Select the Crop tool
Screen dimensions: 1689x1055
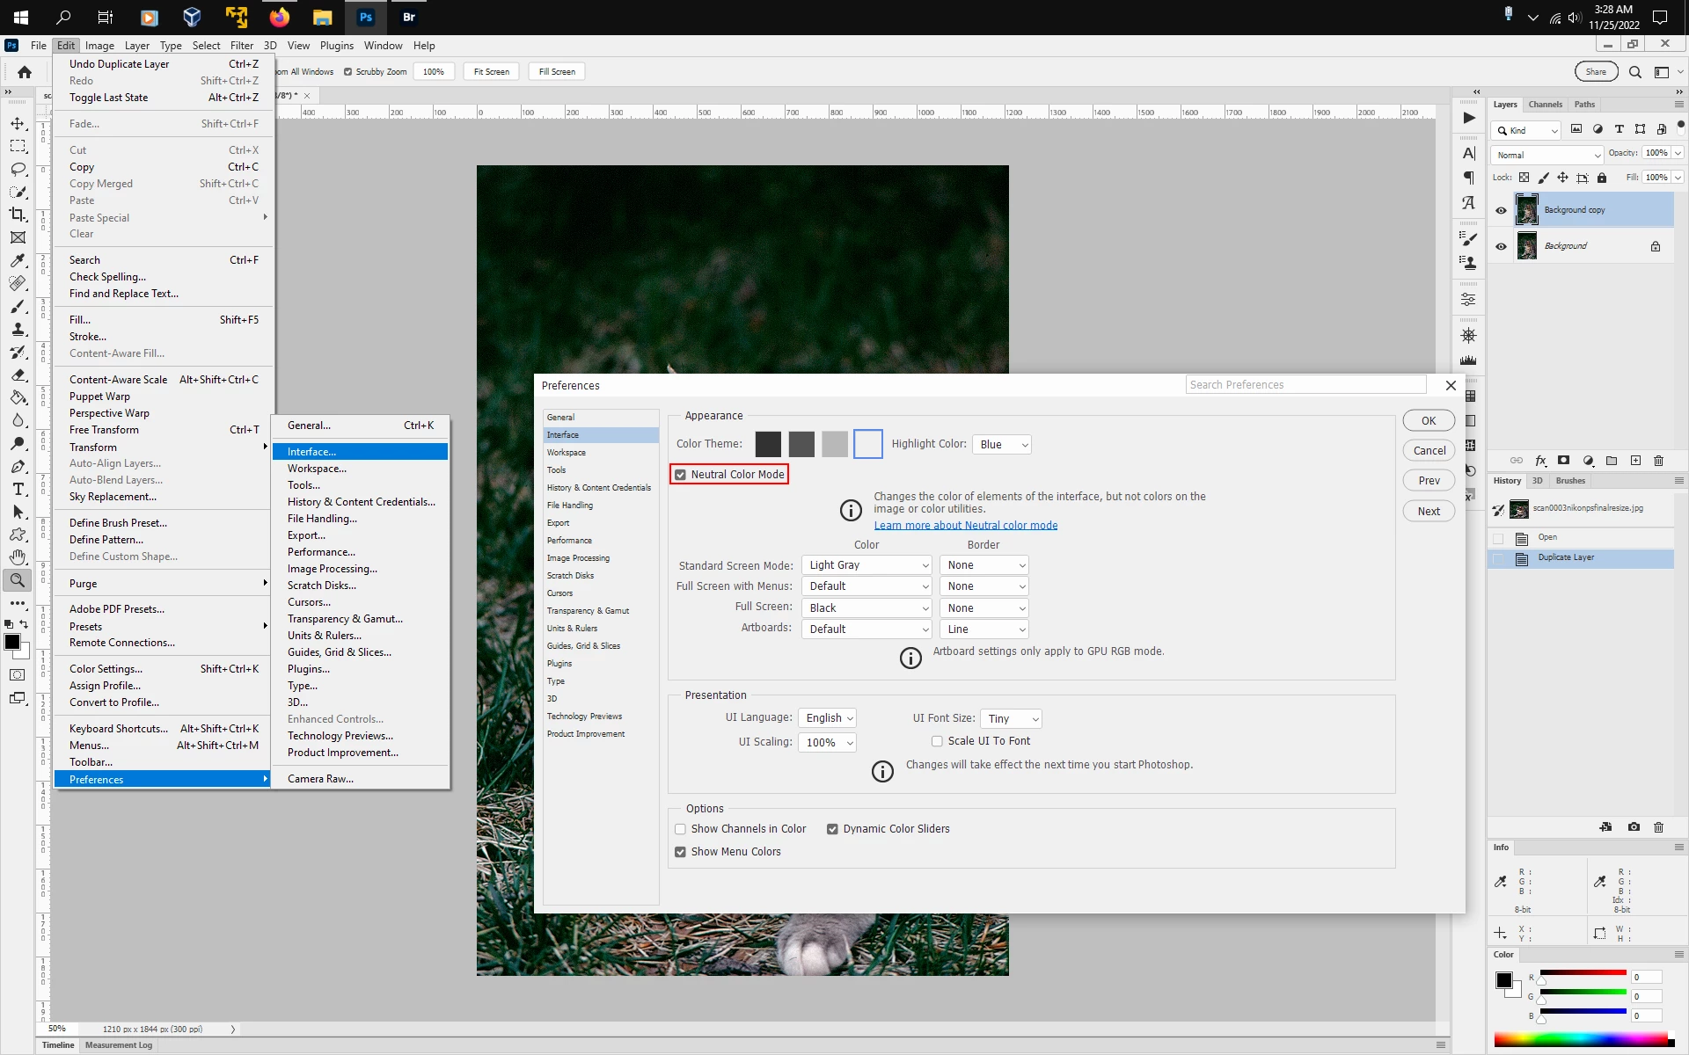point(18,215)
